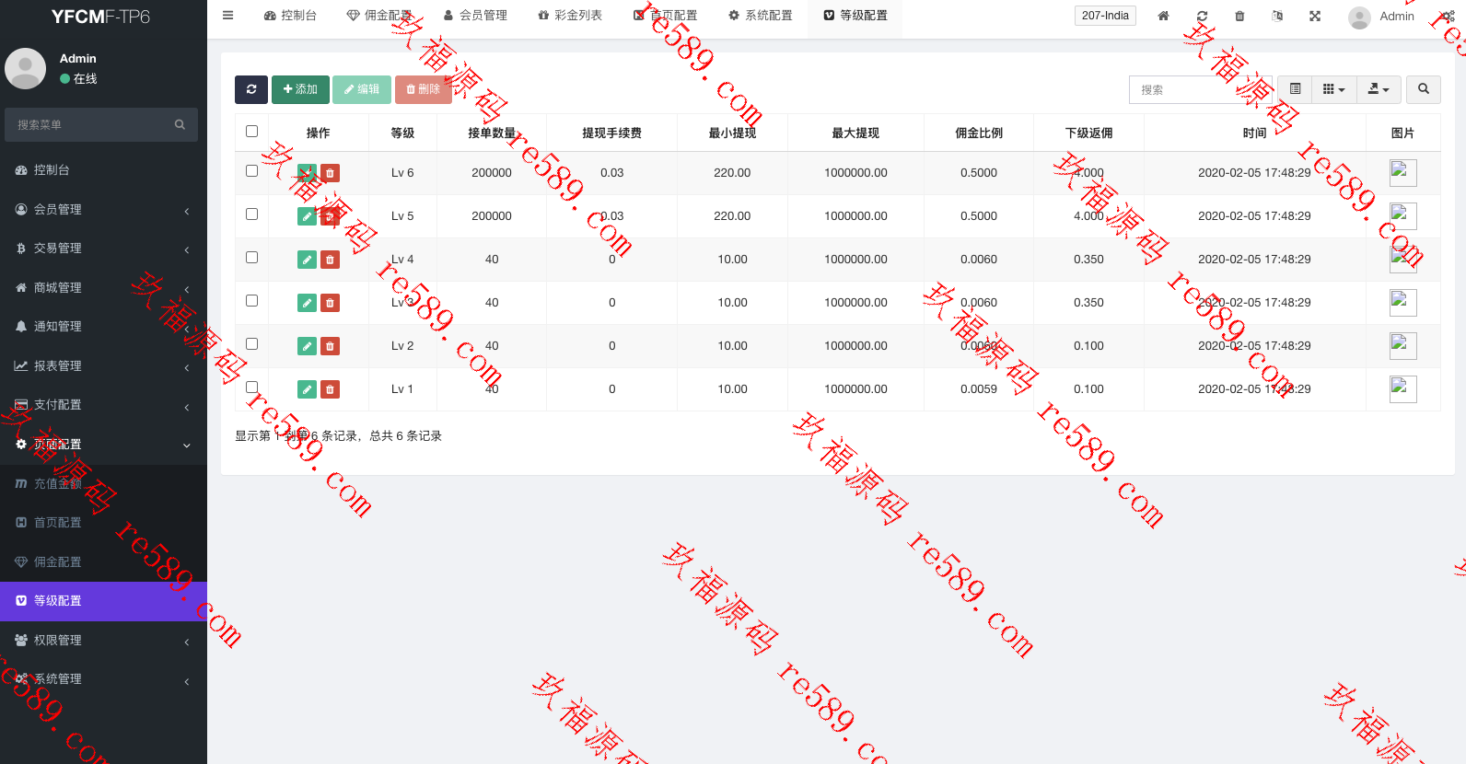Click the top bar trash icon
Viewport: 1466px width, 764px height.
pyautogui.click(x=1239, y=16)
